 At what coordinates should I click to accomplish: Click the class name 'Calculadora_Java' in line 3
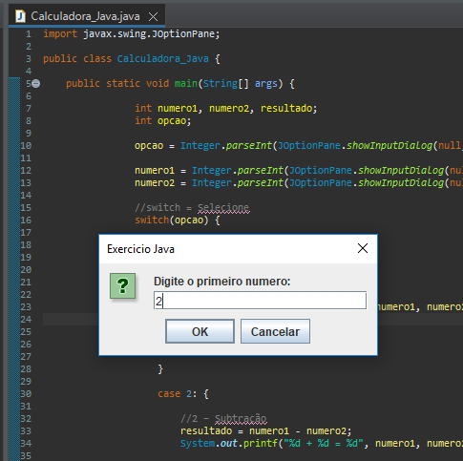pyautogui.click(x=163, y=58)
